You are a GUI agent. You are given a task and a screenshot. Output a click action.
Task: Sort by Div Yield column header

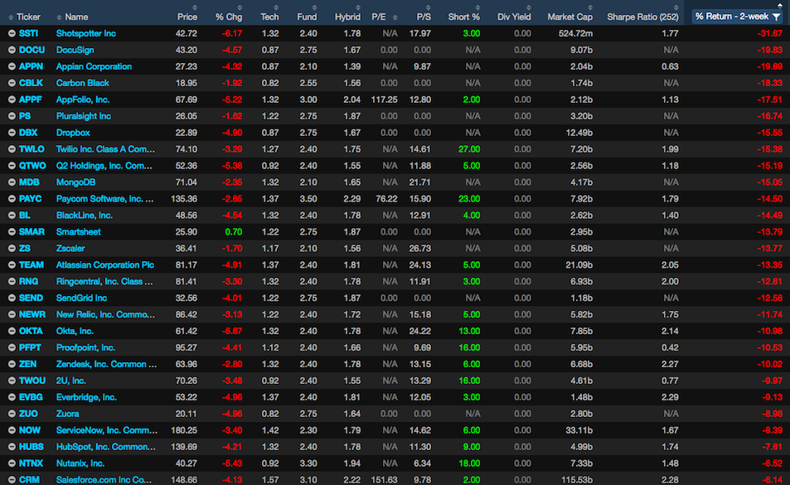click(x=514, y=17)
